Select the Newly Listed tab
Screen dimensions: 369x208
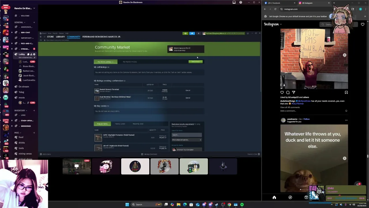pyautogui.click(x=120, y=124)
